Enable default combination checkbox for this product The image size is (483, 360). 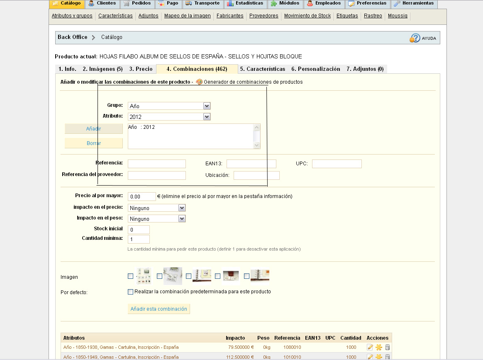[131, 292]
